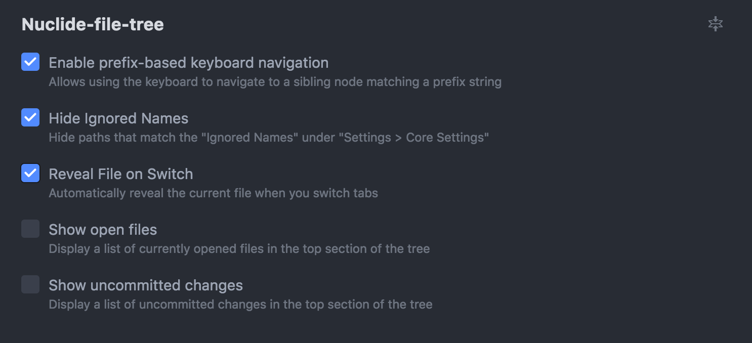Uncheck the Hide Ignored Names checkbox
This screenshot has height=343, width=752.
click(x=30, y=117)
